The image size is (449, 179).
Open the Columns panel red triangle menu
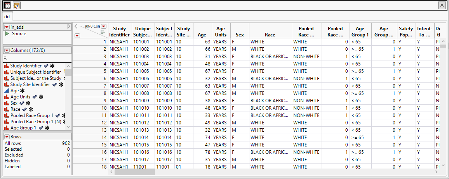point(7,50)
